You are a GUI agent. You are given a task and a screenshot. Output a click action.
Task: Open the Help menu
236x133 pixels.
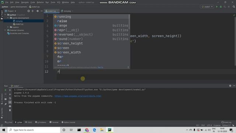coord(73,3)
